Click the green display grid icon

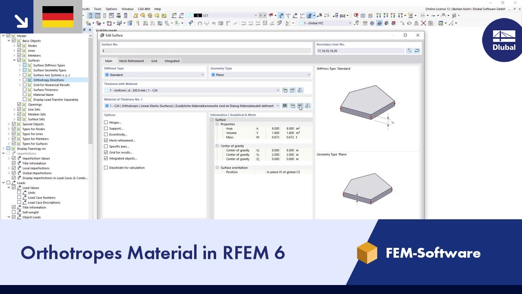[440, 23]
